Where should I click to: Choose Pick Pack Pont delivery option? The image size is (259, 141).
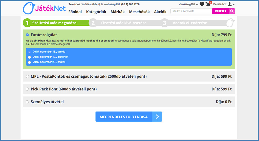point(27,89)
